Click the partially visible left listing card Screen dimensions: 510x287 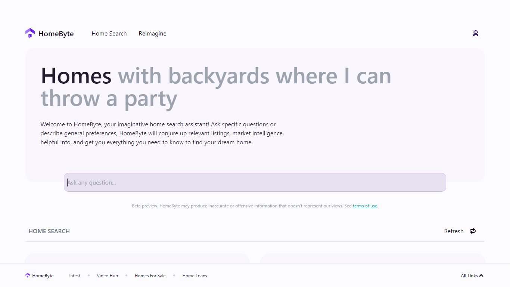click(137, 258)
